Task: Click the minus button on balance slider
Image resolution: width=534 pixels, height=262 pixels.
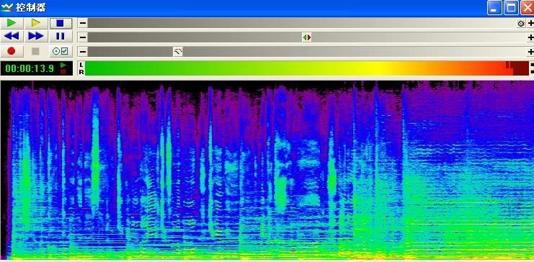Action: 83,37
